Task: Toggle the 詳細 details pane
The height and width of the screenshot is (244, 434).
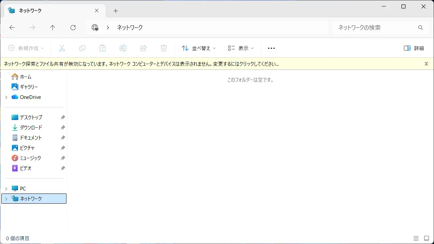Action: 414,48
